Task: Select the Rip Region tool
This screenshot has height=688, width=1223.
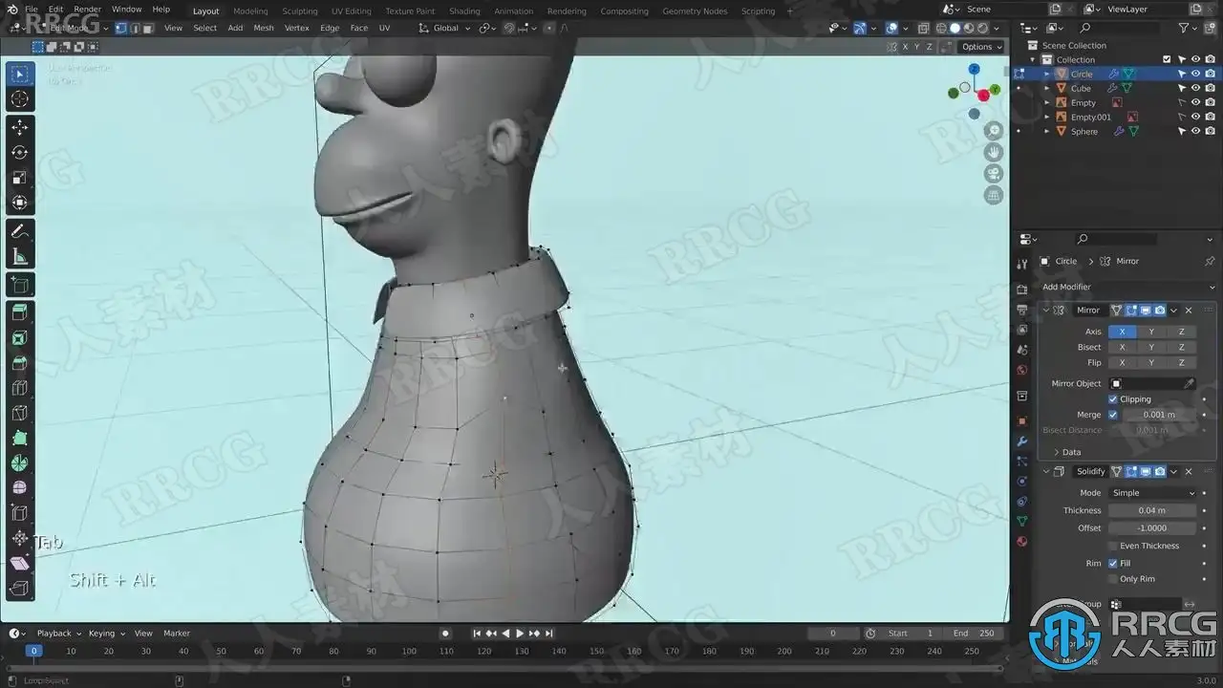Action: click(x=20, y=589)
